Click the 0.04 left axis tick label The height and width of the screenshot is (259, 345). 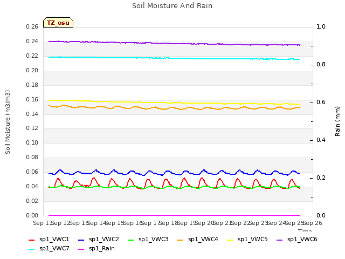[x=32, y=187]
